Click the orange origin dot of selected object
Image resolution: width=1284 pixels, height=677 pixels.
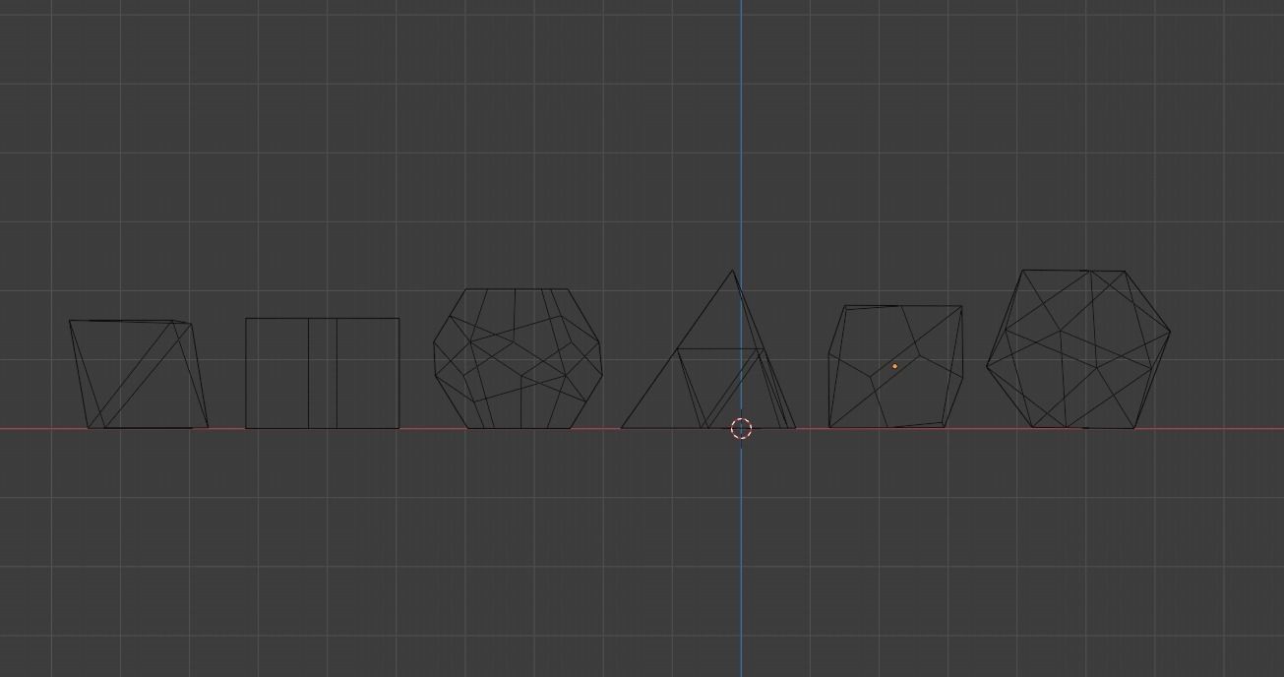click(894, 366)
